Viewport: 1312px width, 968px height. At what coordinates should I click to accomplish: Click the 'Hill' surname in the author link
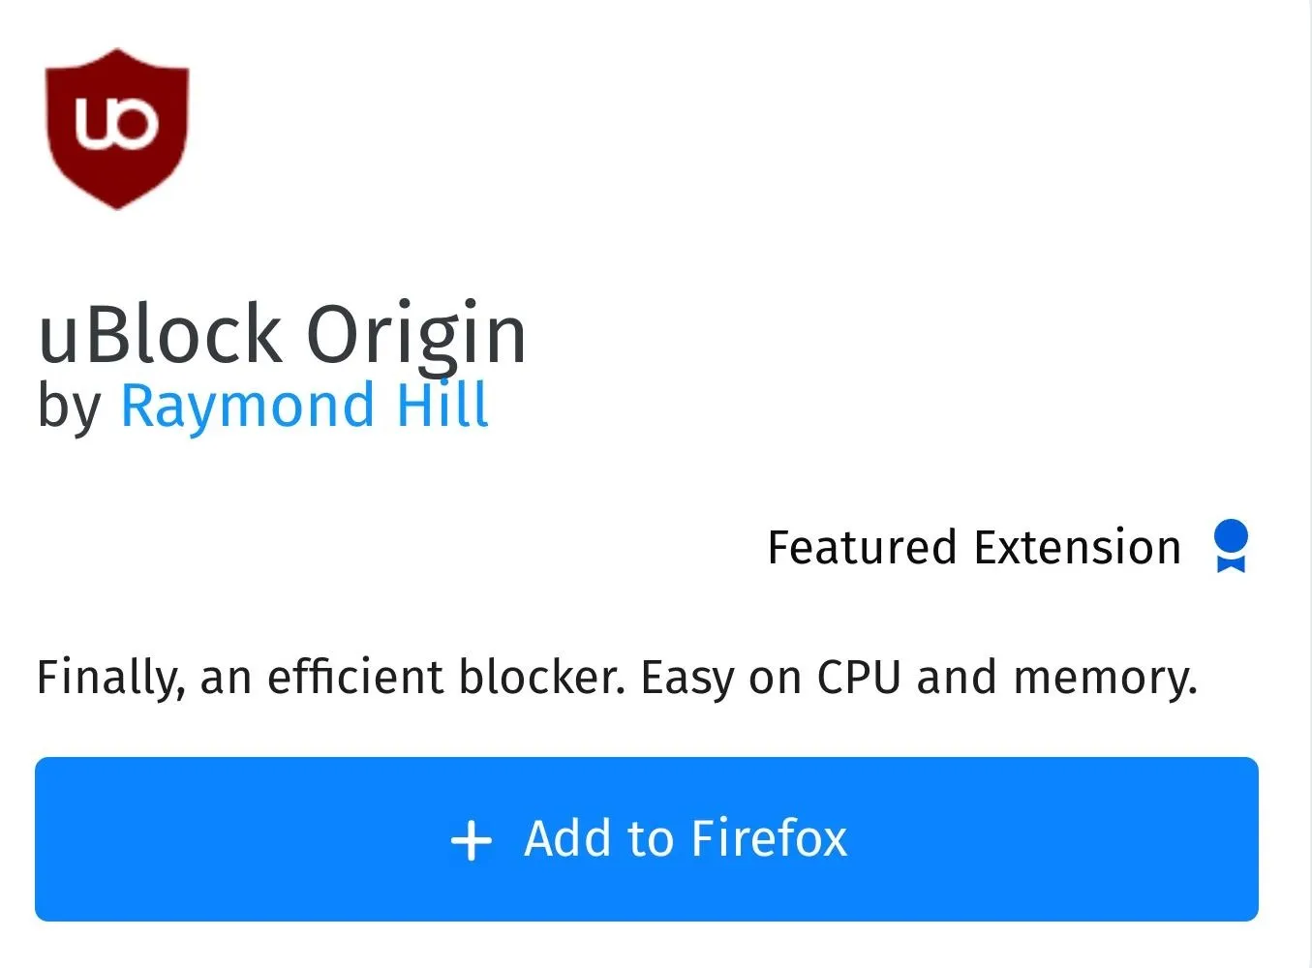(x=442, y=404)
